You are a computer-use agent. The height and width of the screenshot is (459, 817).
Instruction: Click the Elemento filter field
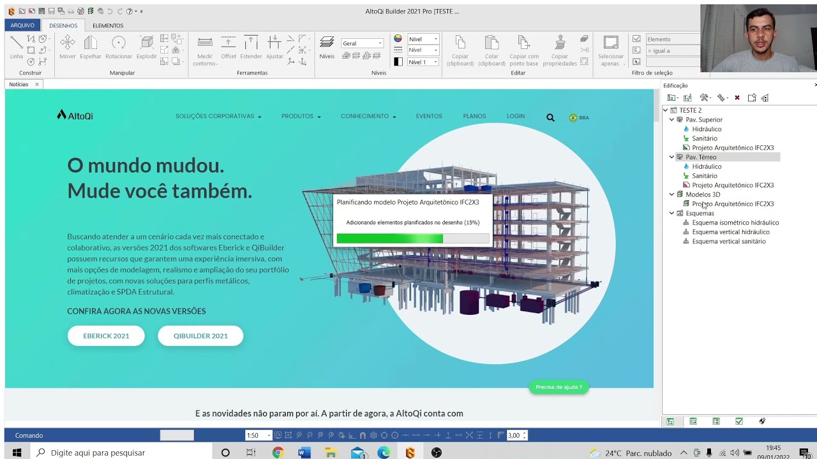coord(673,39)
